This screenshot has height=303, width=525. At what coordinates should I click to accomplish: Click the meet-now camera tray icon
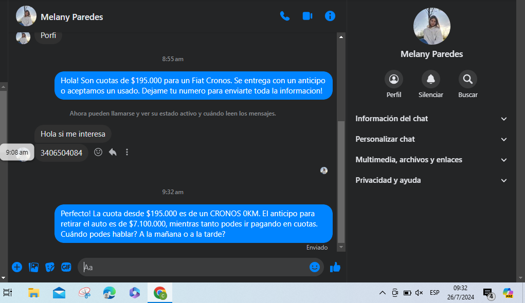point(395,293)
